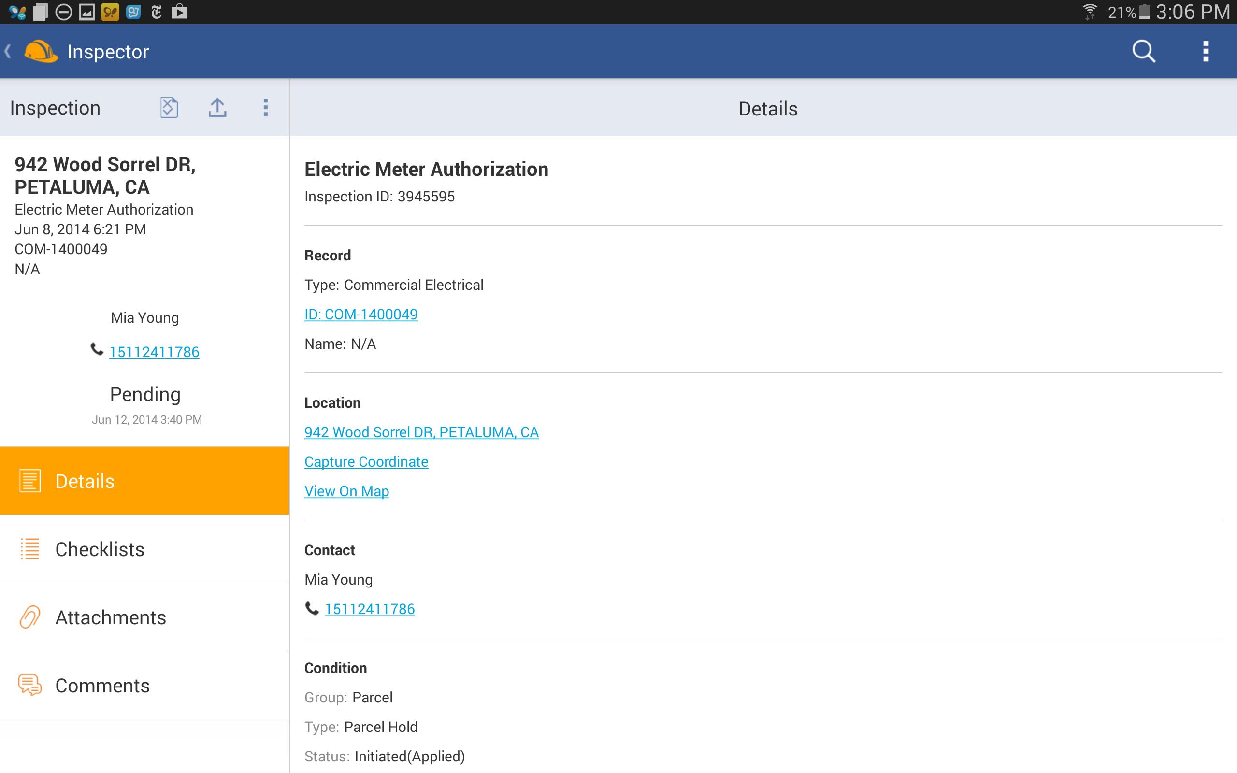Tap Jun 8, 2014 6:21 PM date
The image size is (1237, 773).
80,229
